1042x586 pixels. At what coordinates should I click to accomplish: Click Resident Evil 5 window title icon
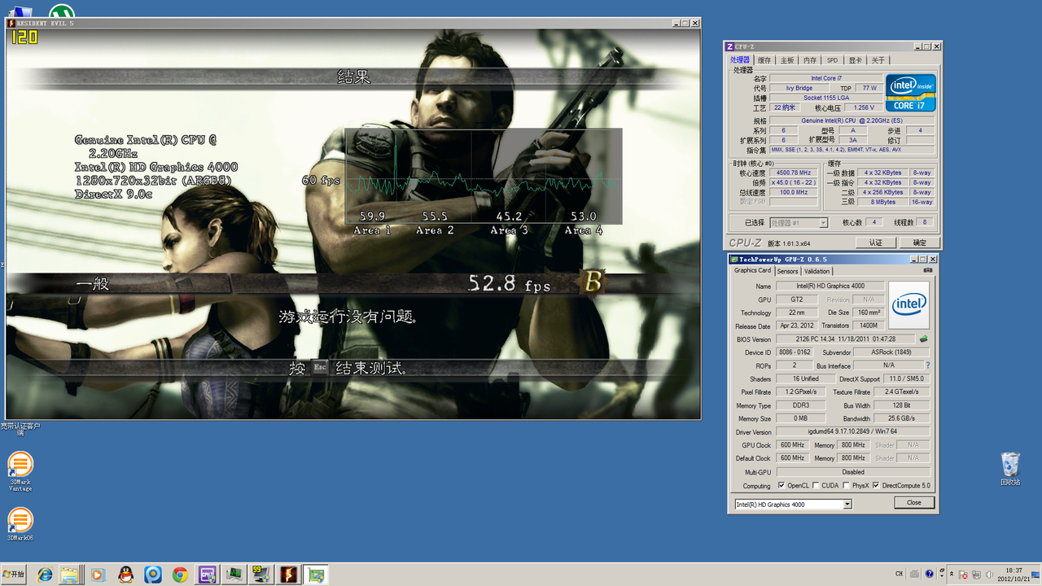pyautogui.click(x=11, y=23)
